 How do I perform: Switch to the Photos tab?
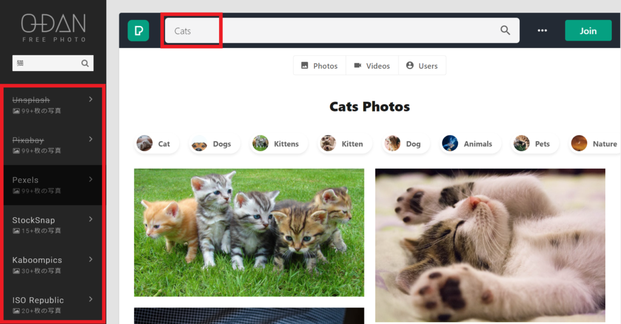[320, 66]
